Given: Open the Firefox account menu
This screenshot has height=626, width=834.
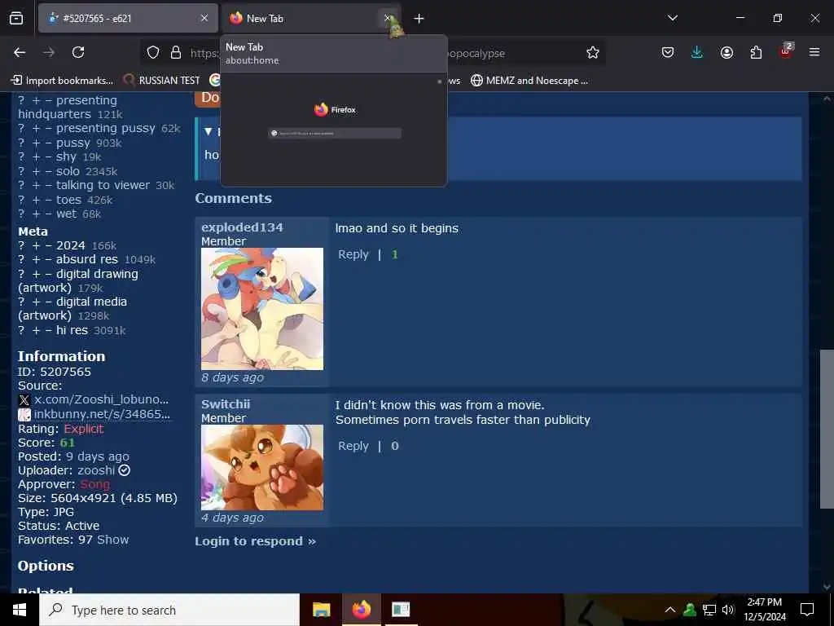Looking at the screenshot, I should tap(726, 52).
